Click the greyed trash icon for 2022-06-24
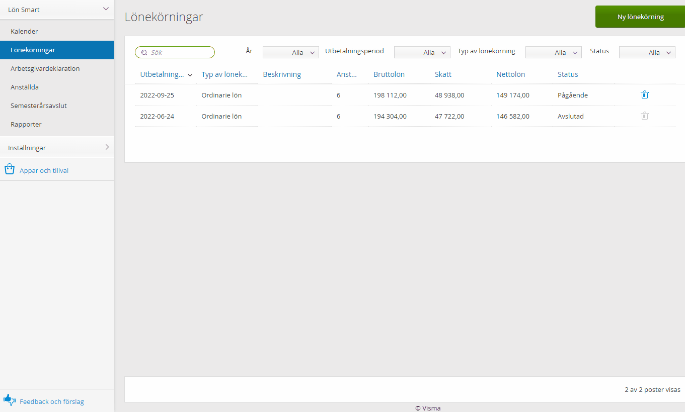 pos(645,116)
